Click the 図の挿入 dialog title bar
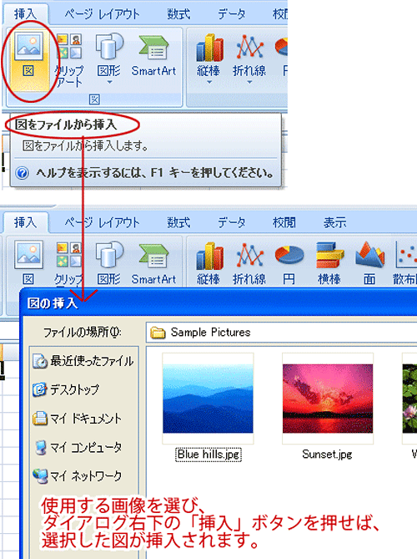The image size is (417, 559). click(219, 302)
